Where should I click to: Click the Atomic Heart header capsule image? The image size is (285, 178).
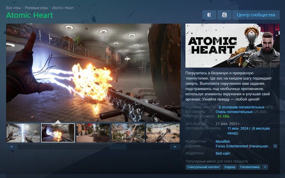point(233,46)
